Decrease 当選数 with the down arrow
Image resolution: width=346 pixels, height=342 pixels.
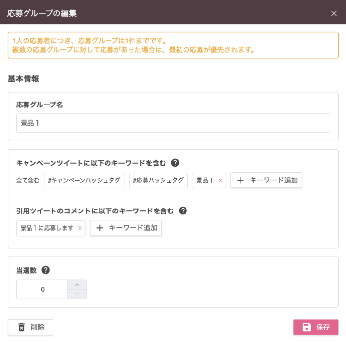tap(77, 294)
